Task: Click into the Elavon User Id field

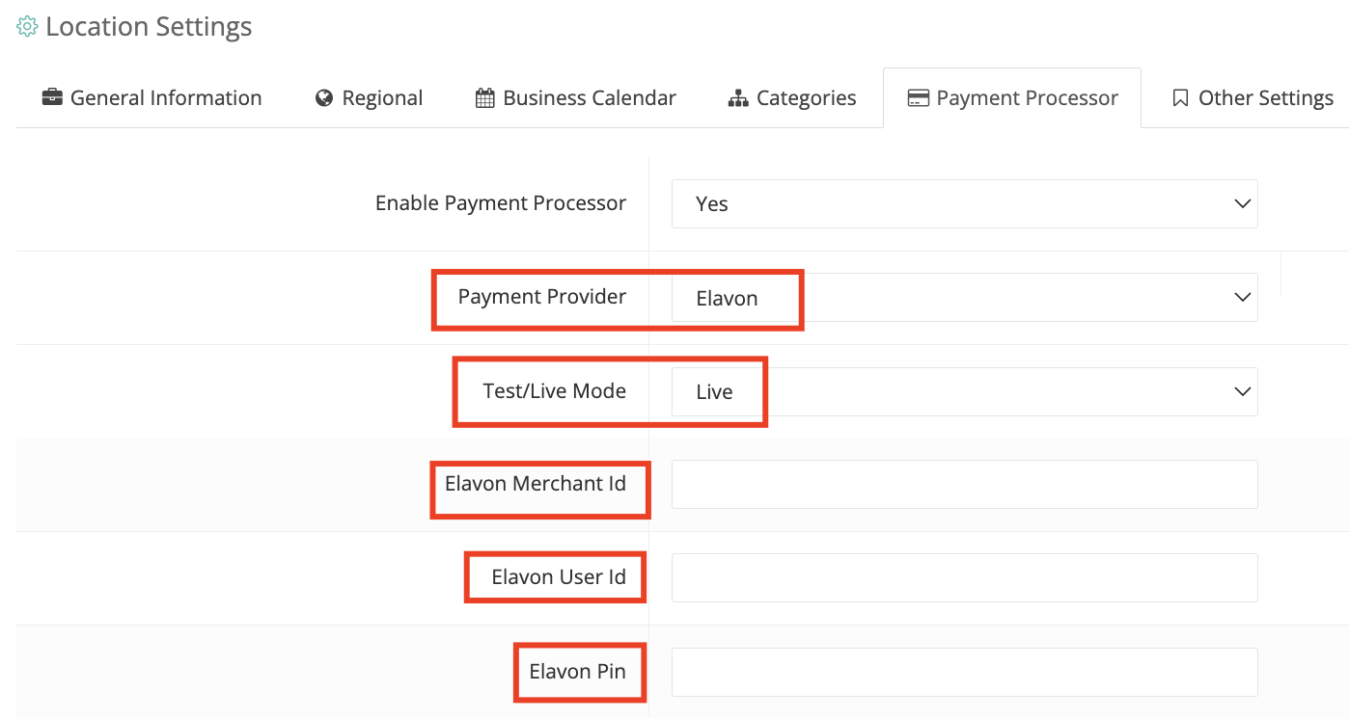Action: [x=965, y=577]
